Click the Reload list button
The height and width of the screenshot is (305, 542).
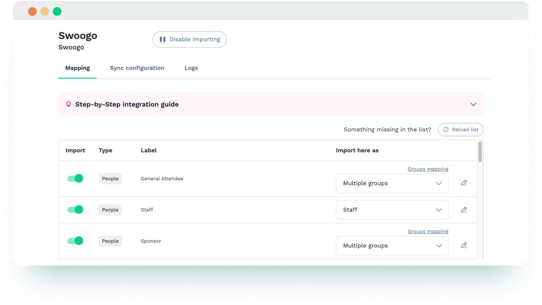(461, 129)
